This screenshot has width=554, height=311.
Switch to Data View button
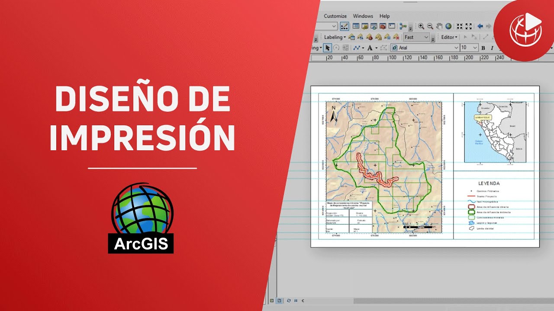tap(271, 300)
